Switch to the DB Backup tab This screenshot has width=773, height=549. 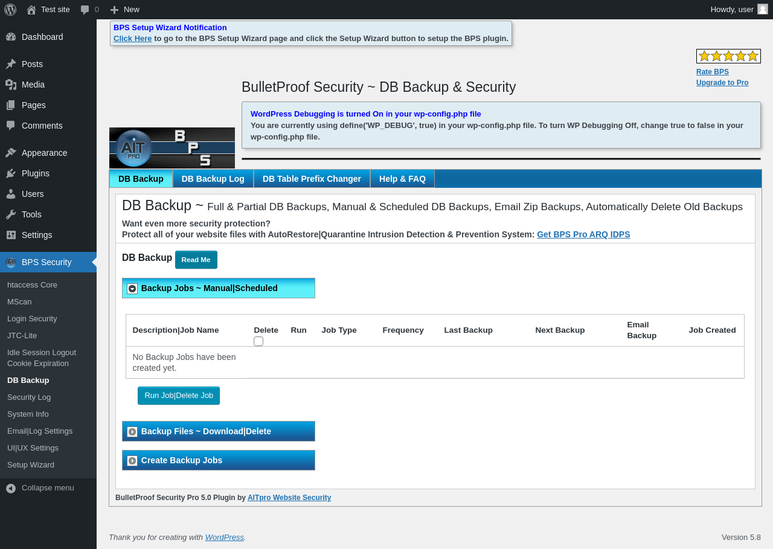141,179
